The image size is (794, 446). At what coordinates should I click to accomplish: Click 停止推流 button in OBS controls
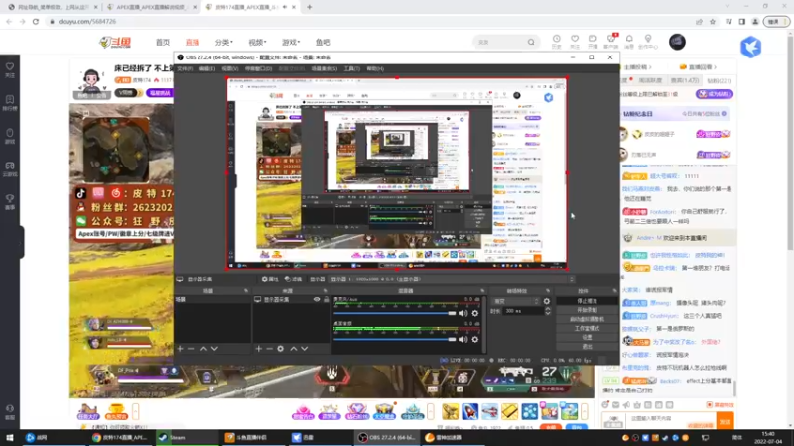tap(587, 301)
